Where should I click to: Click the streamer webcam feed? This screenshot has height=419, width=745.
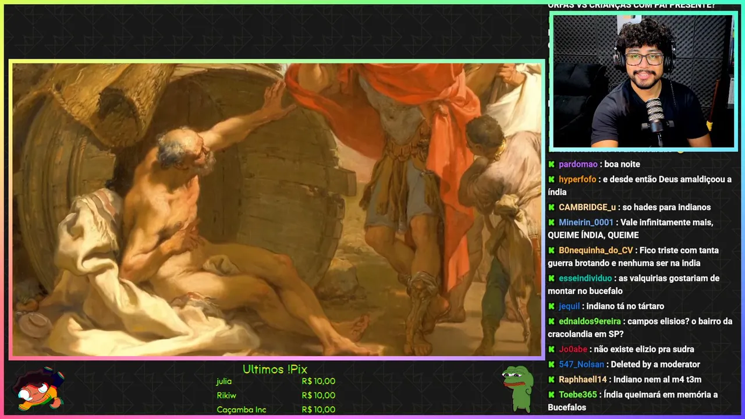tap(643, 81)
